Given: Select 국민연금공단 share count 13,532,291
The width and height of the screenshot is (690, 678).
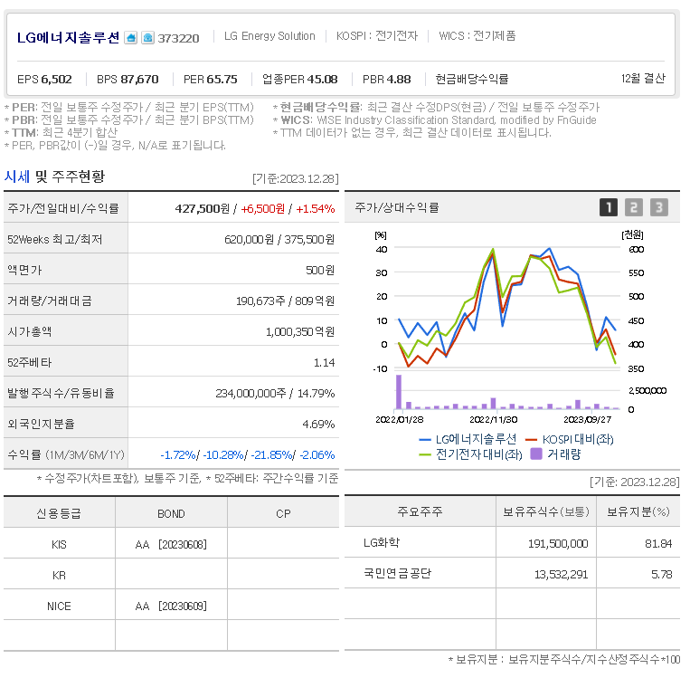Looking at the screenshot, I should (x=561, y=575).
